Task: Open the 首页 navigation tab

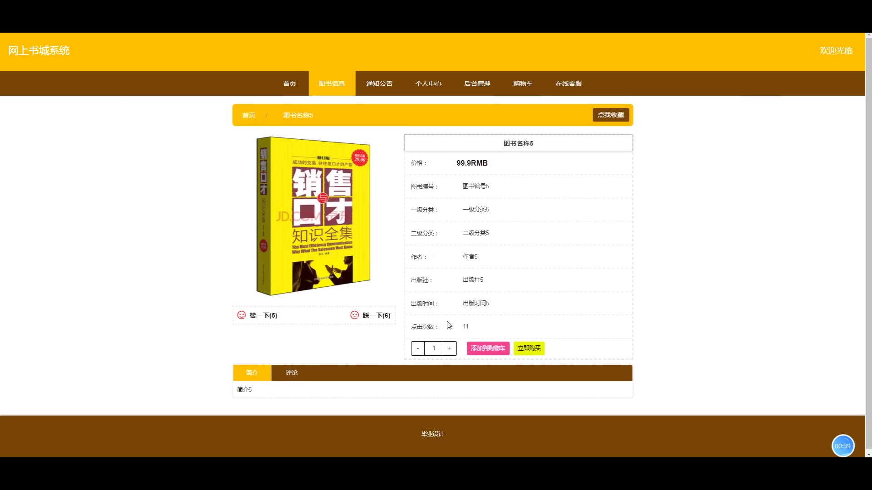Action: (x=289, y=83)
